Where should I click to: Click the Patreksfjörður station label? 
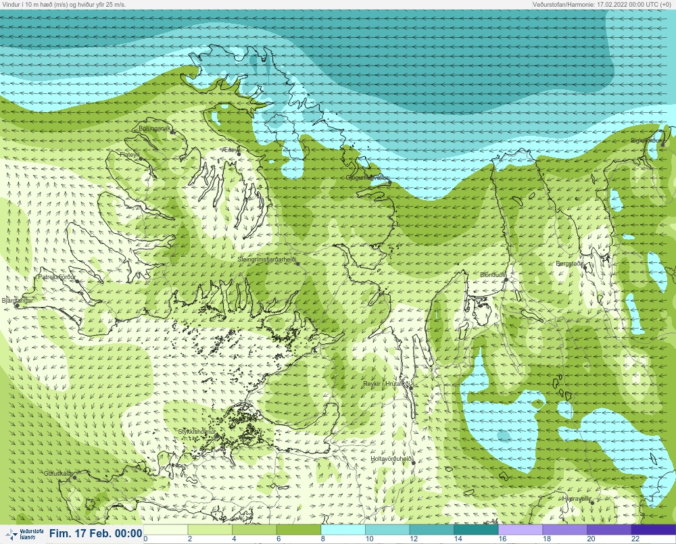coord(57,277)
